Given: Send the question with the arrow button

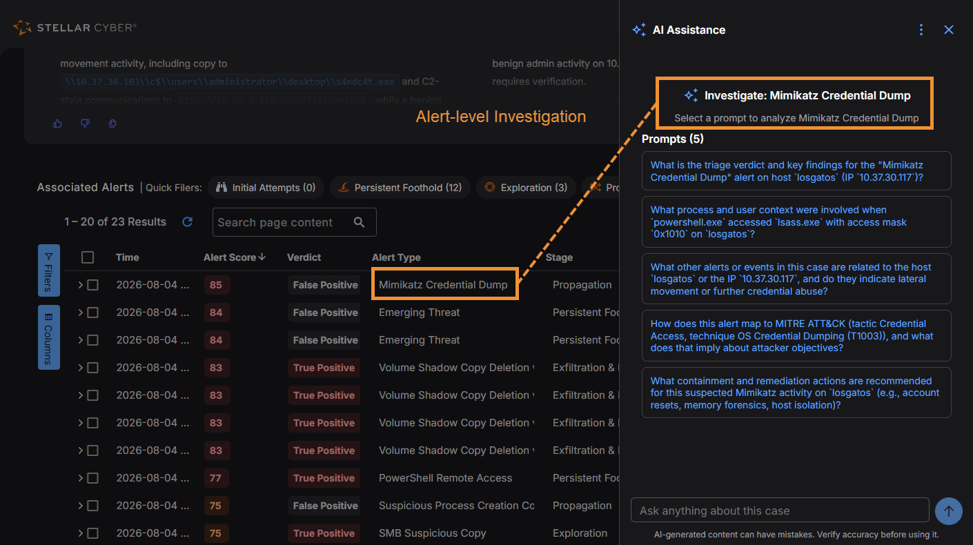Looking at the screenshot, I should (949, 511).
